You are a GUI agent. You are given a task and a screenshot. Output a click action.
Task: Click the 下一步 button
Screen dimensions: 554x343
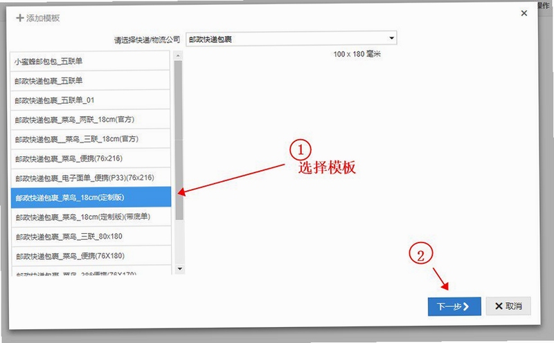(x=454, y=306)
